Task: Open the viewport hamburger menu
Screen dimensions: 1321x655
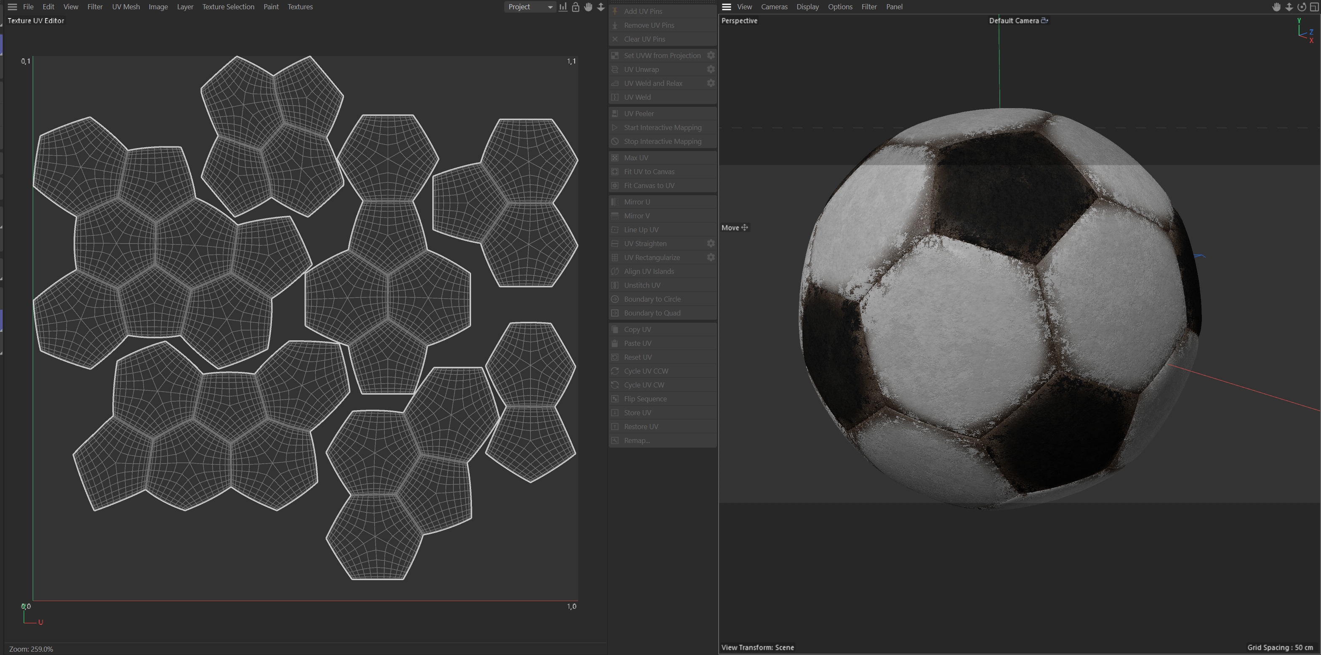Action: click(726, 7)
